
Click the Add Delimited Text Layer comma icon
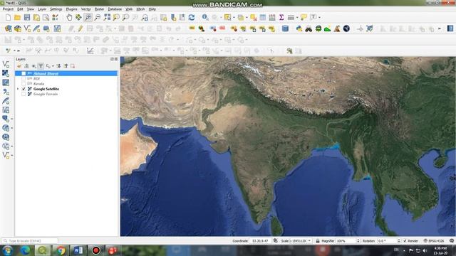point(6,92)
